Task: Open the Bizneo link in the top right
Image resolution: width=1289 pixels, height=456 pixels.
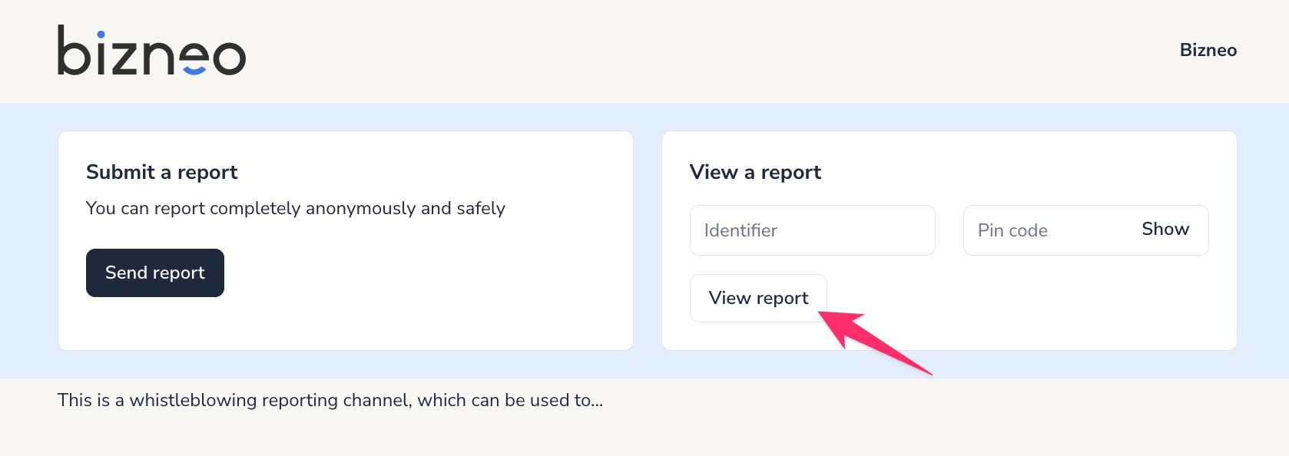Action: pos(1208,51)
